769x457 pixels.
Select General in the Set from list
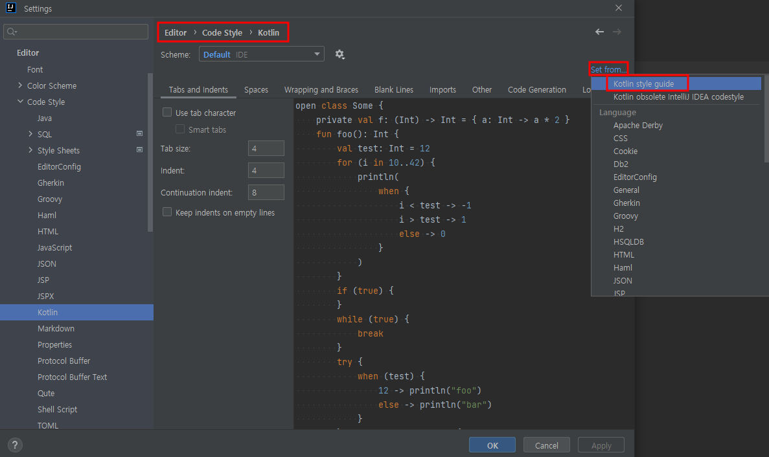tap(626, 190)
